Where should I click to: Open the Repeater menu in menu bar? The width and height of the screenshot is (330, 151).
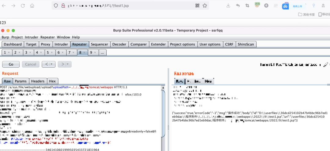(48, 37)
